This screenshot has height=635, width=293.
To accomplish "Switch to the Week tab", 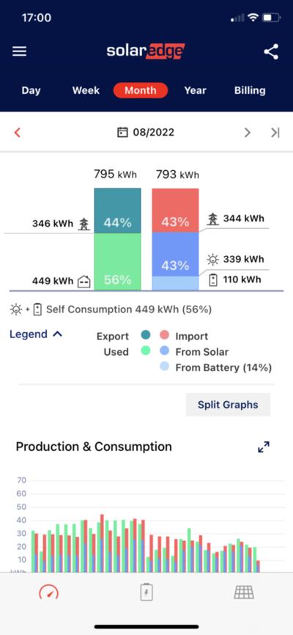I will pyautogui.click(x=86, y=90).
